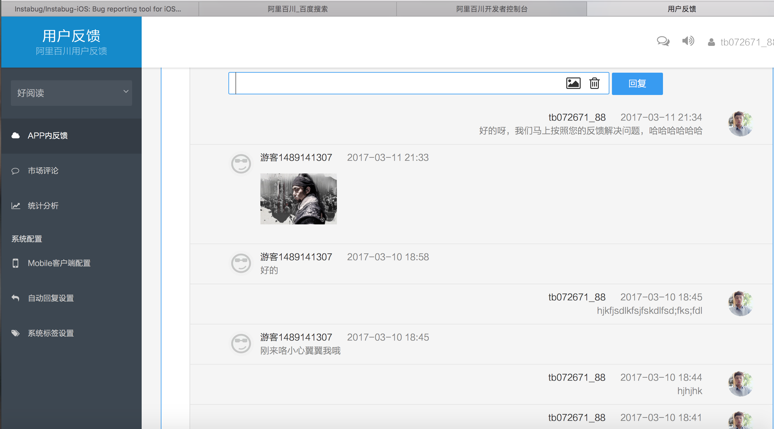Click the chart icon for 统计分析

pos(16,206)
